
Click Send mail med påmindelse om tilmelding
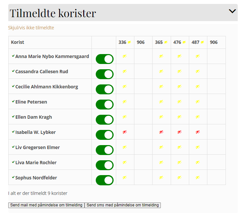coord(47,205)
